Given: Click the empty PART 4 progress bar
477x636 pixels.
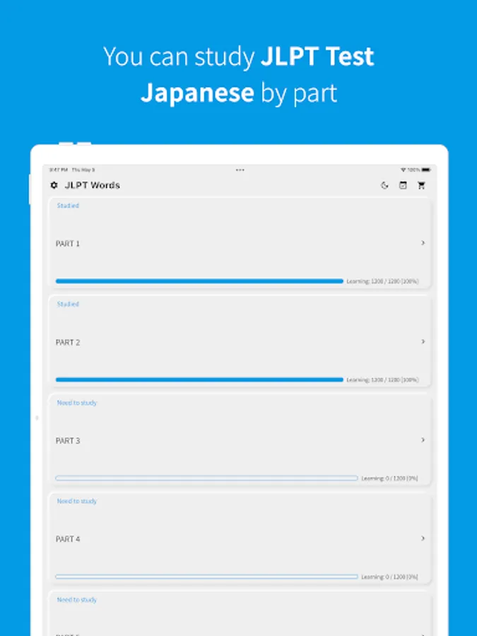Looking at the screenshot, I should coord(206,577).
